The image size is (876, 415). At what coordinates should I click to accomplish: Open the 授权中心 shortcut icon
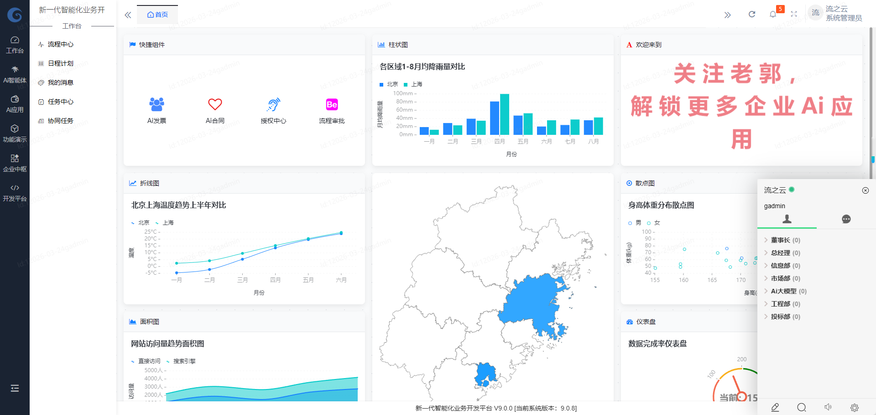point(273,105)
